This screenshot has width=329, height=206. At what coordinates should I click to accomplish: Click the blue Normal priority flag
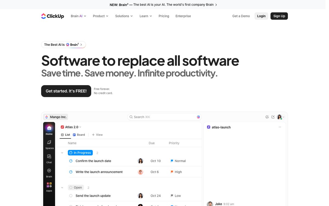(x=172, y=161)
